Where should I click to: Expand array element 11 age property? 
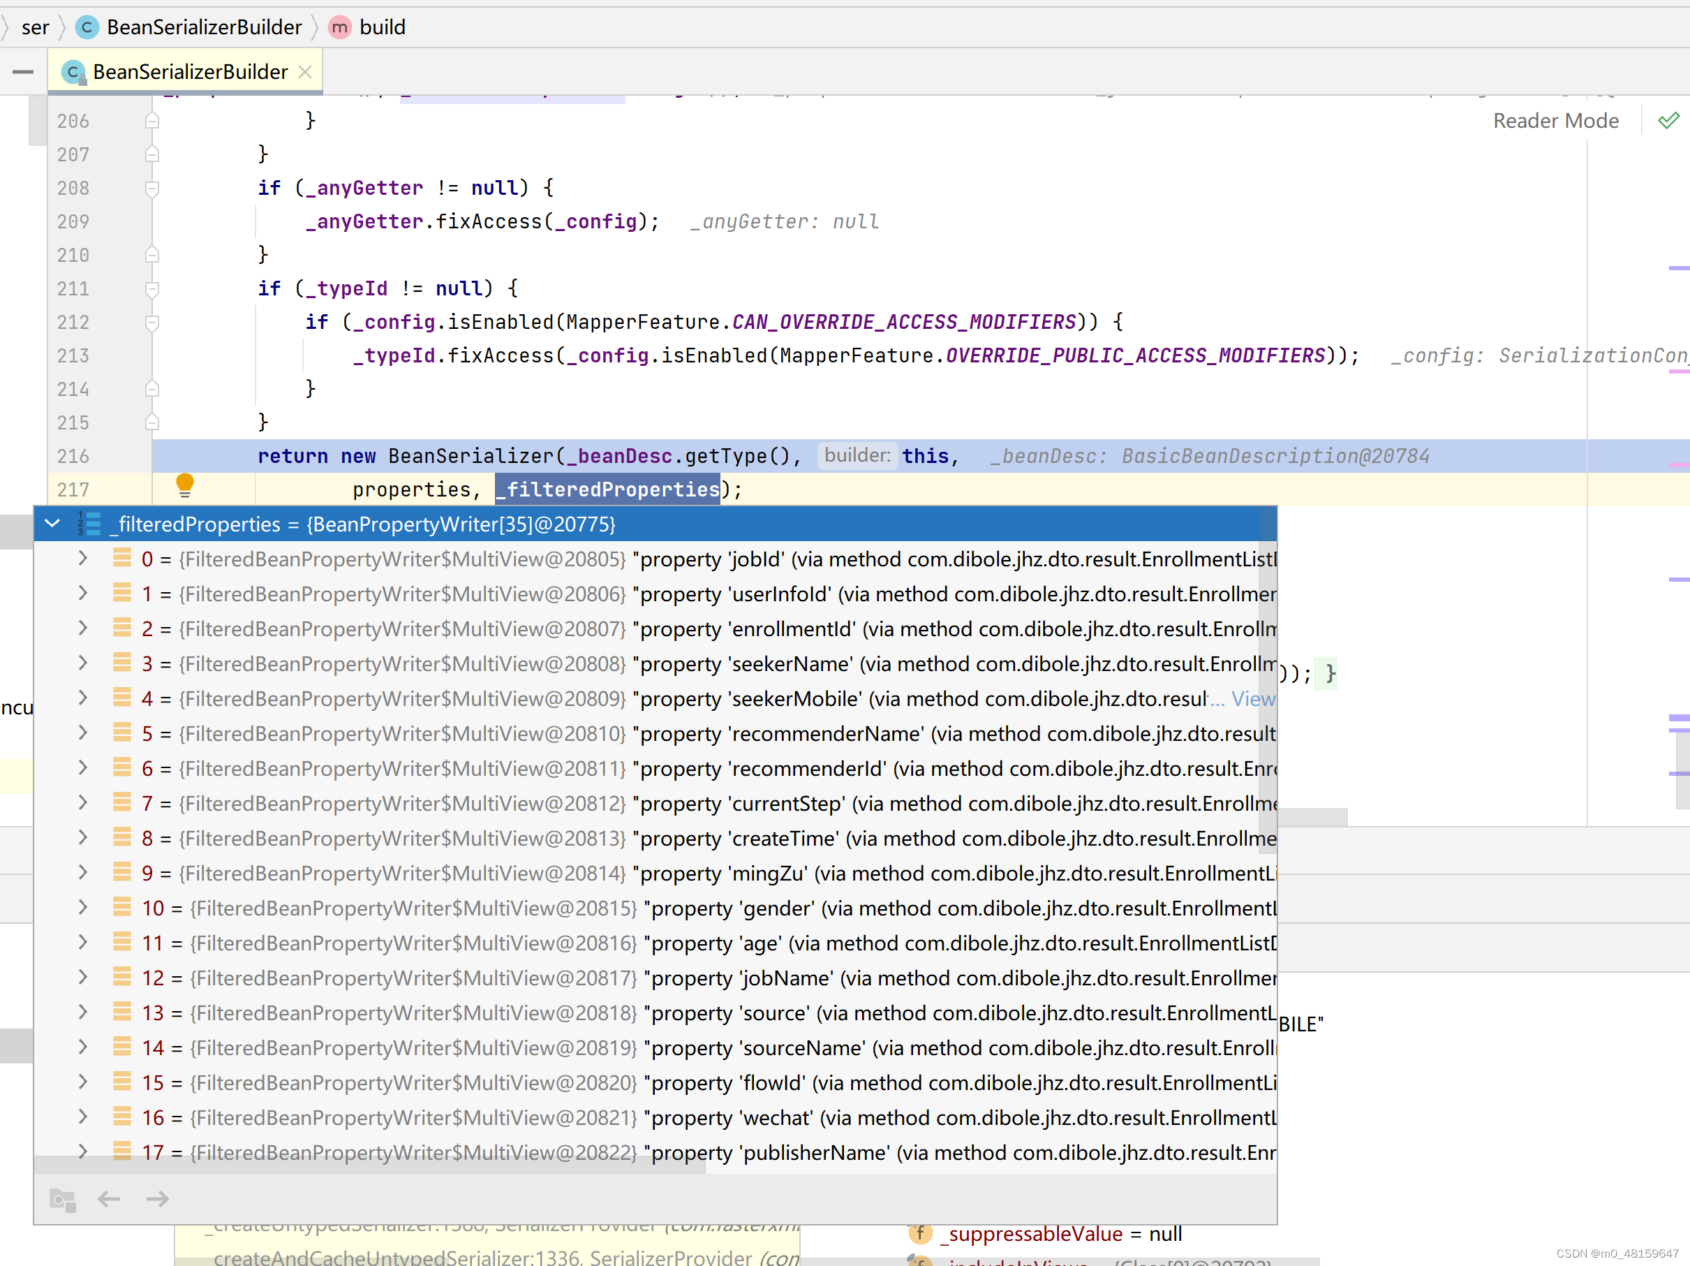[82, 943]
